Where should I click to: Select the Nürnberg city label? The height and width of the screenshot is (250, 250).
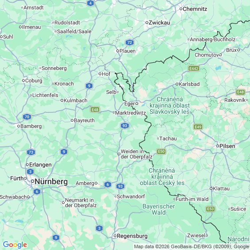(x=51, y=181)
